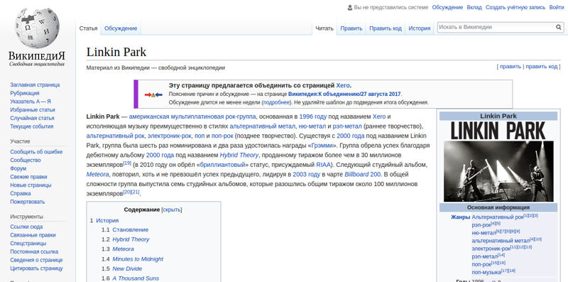The image size is (568, 282).
Task: Open the 'Обсуждение' page tab
Action: tap(121, 28)
